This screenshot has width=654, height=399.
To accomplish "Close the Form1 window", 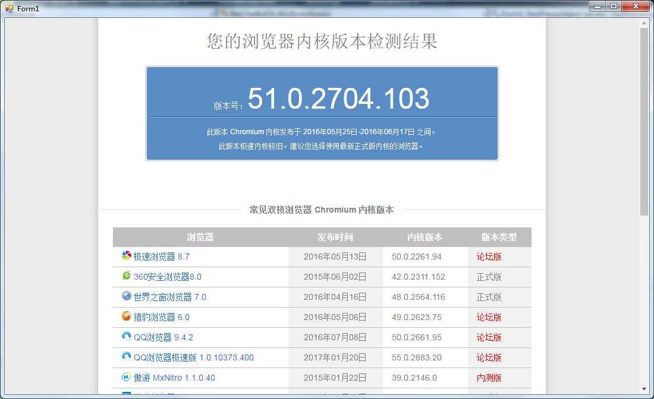I will click(x=636, y=6).
